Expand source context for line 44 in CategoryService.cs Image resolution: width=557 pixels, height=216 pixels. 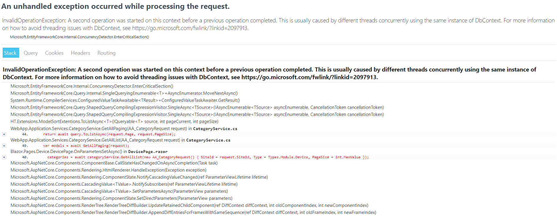point(4,134)
